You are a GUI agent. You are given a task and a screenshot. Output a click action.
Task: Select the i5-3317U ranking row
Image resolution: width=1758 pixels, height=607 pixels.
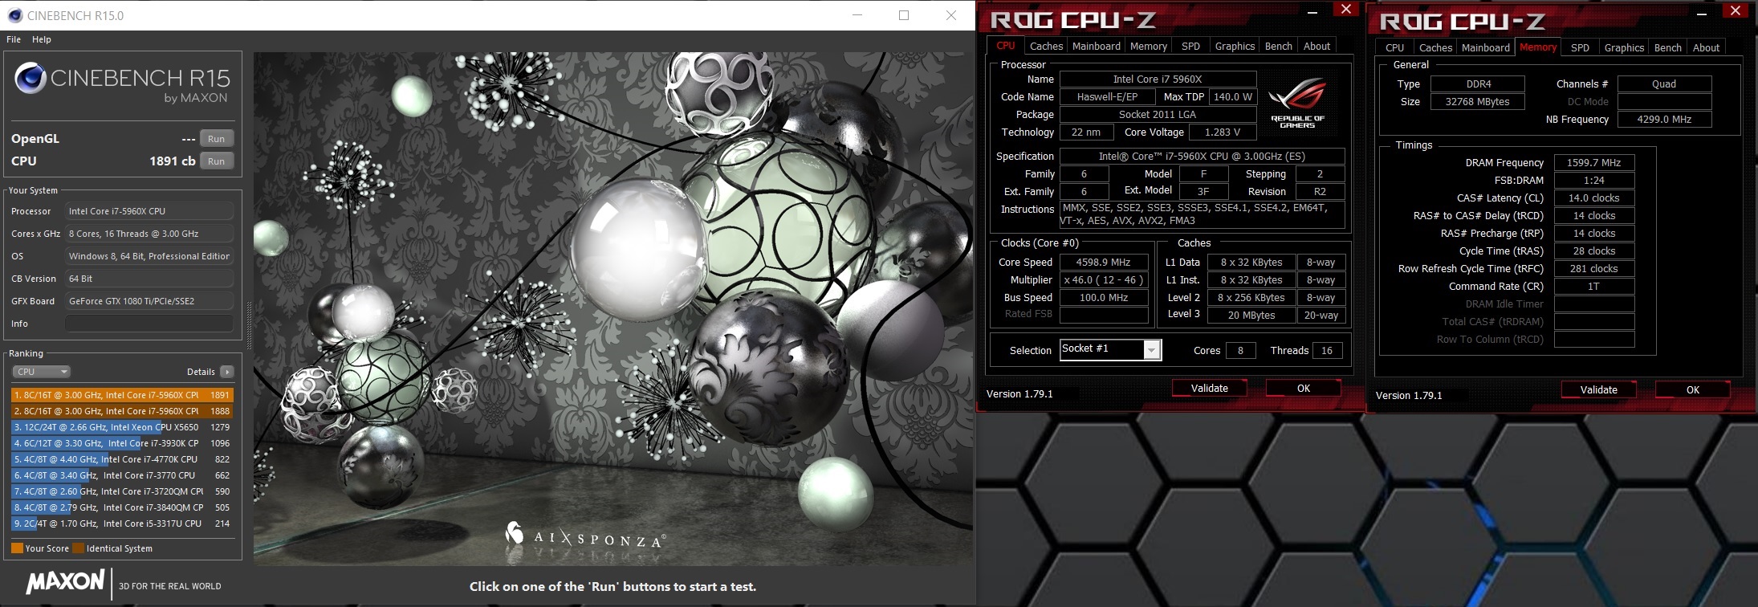[x=122, y=523]
